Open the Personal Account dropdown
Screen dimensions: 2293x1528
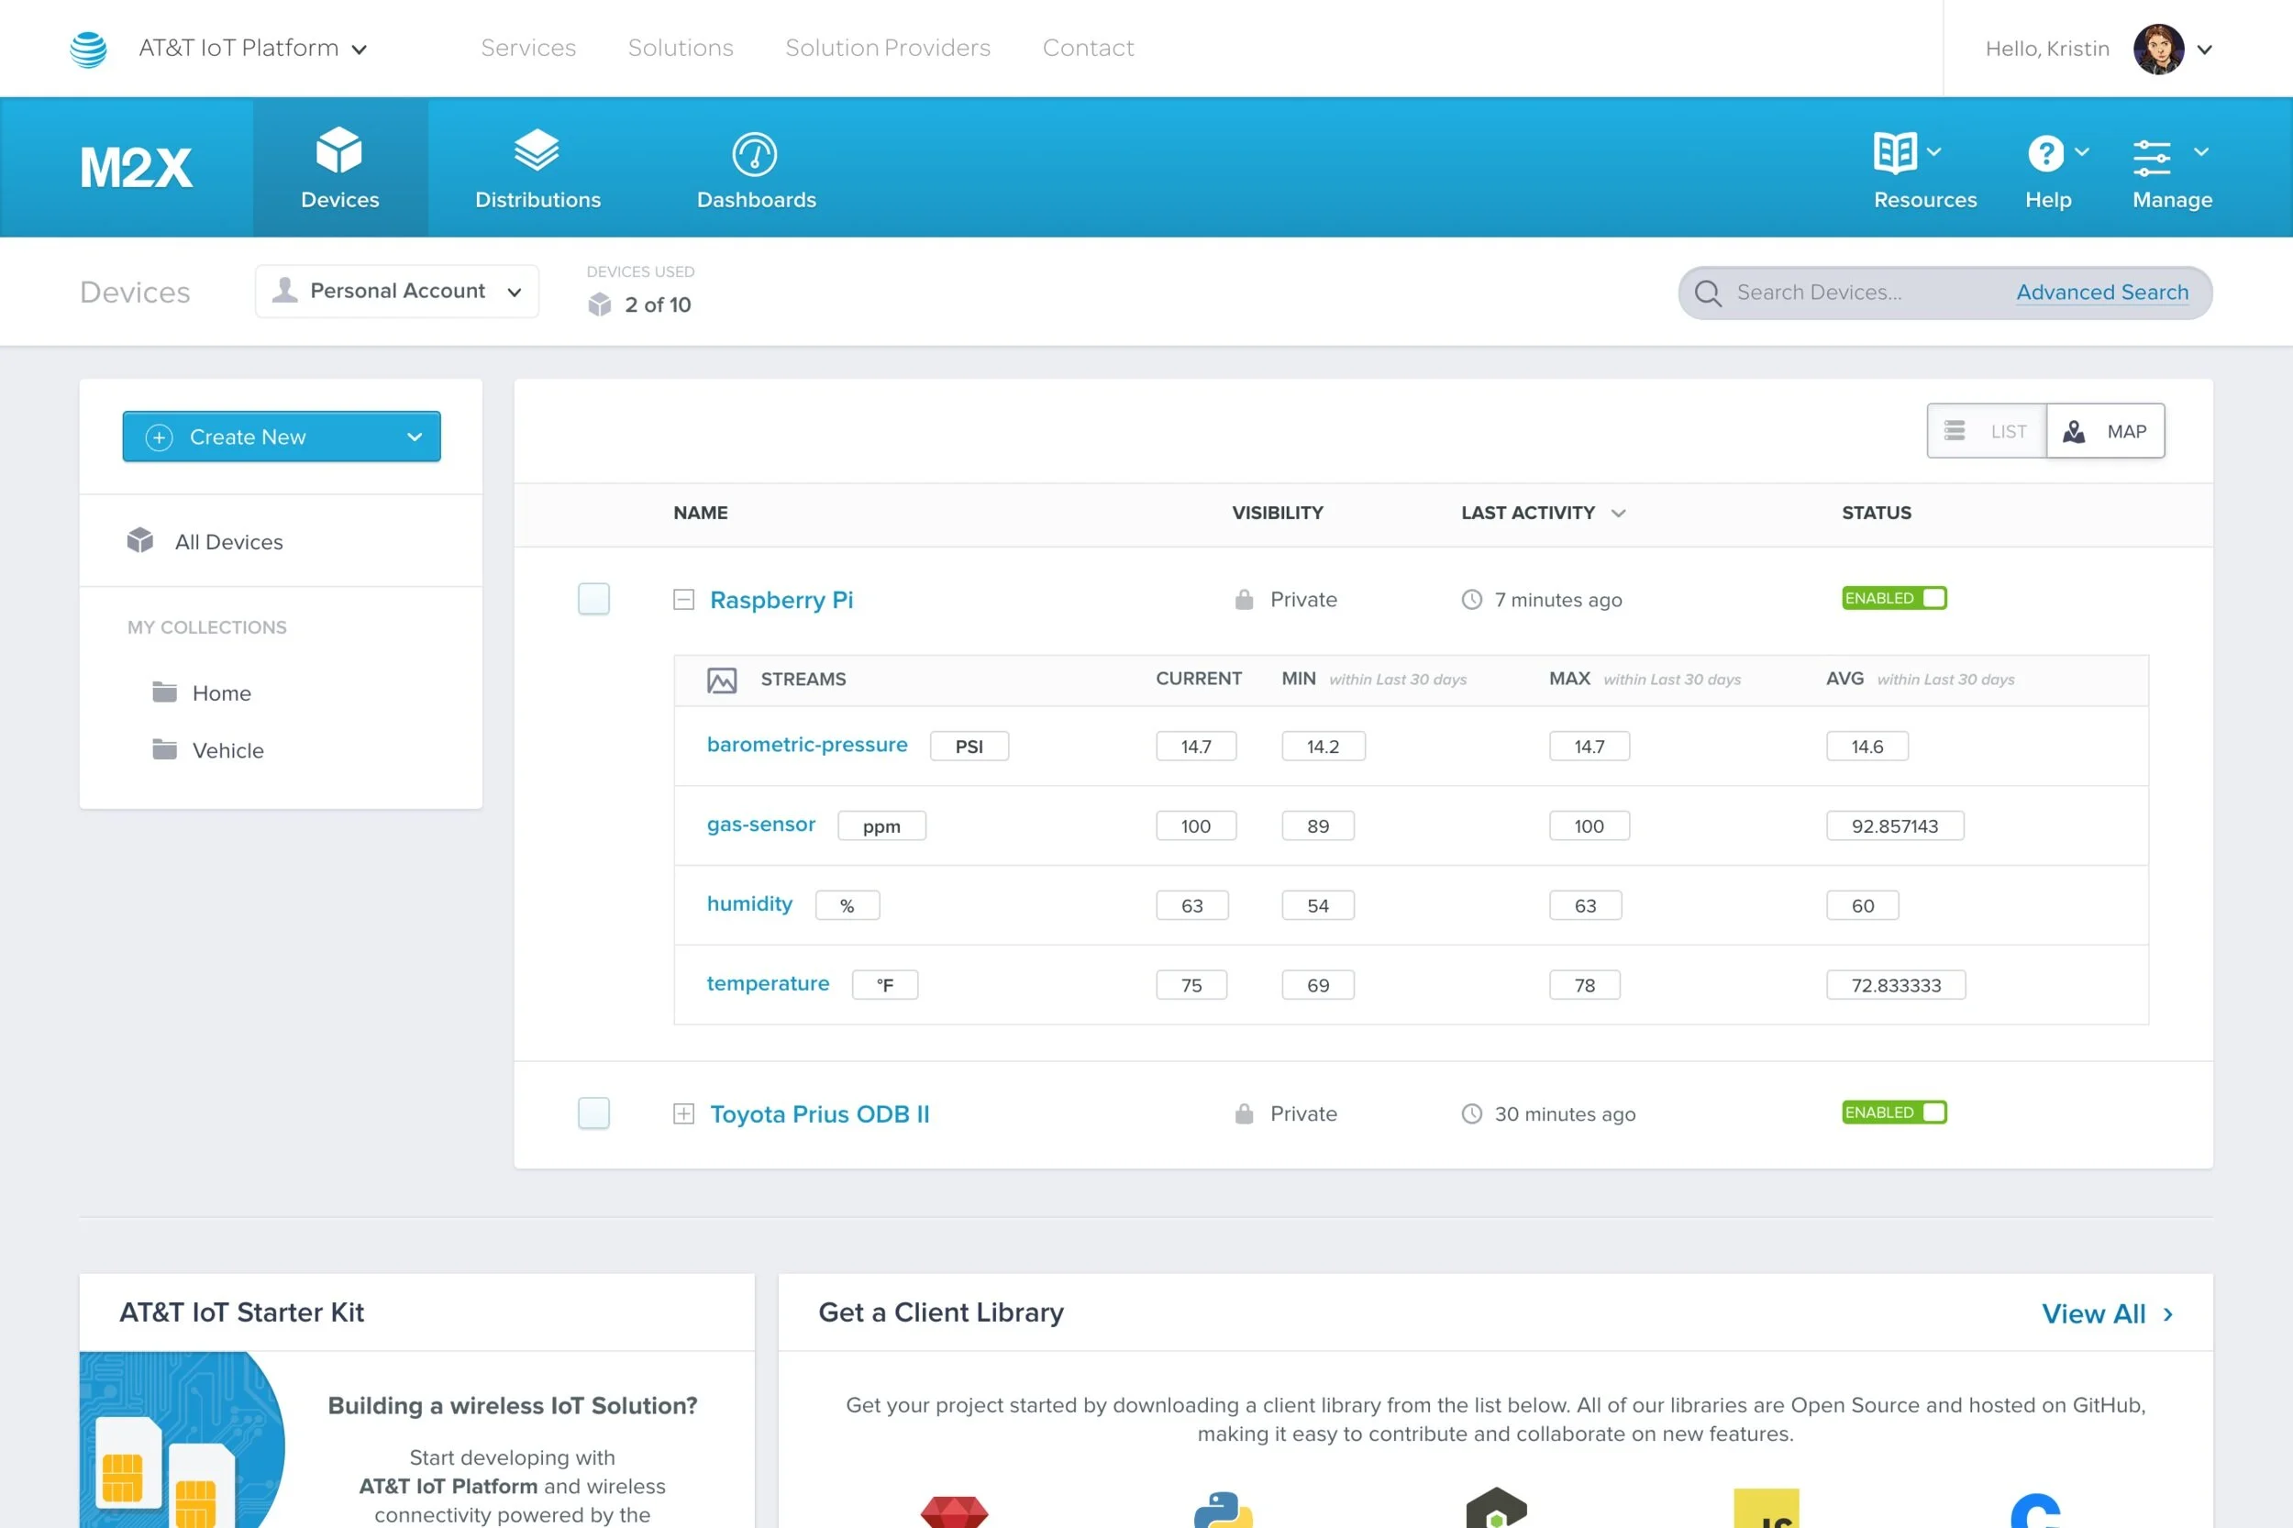396,292
